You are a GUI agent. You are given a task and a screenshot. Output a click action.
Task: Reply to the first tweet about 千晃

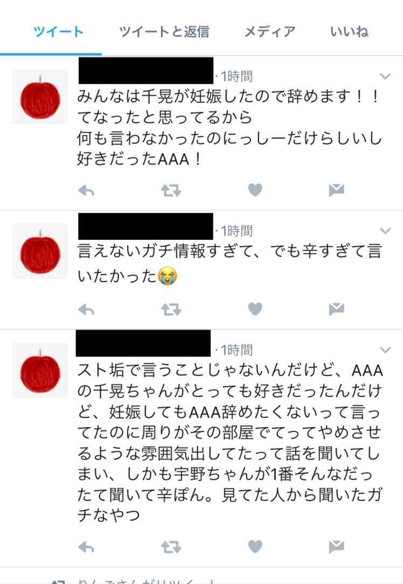coord(86,191)
